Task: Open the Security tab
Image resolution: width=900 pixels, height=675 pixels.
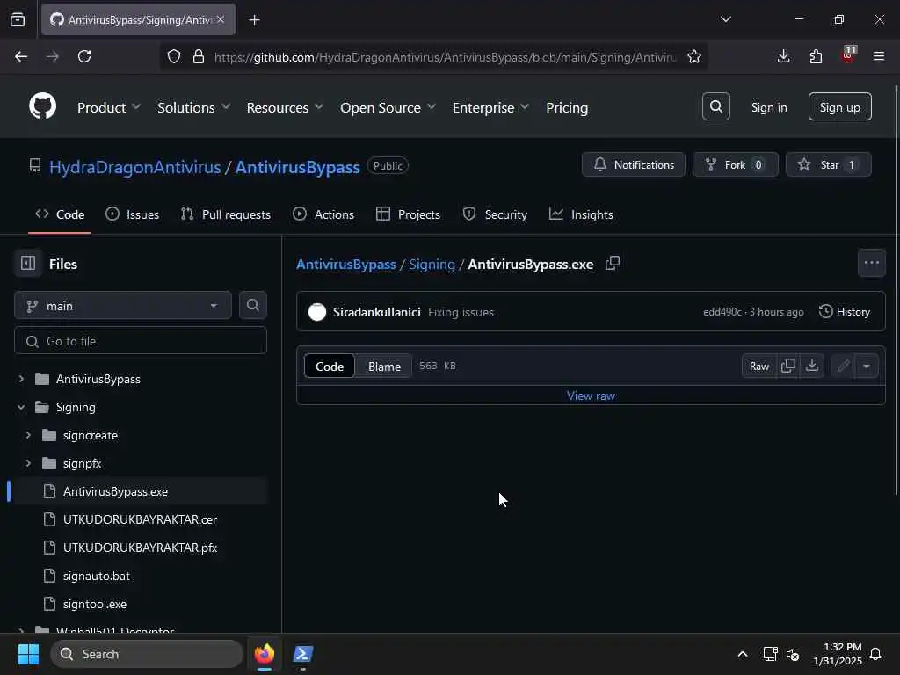Action: click(x=495, y=214)
